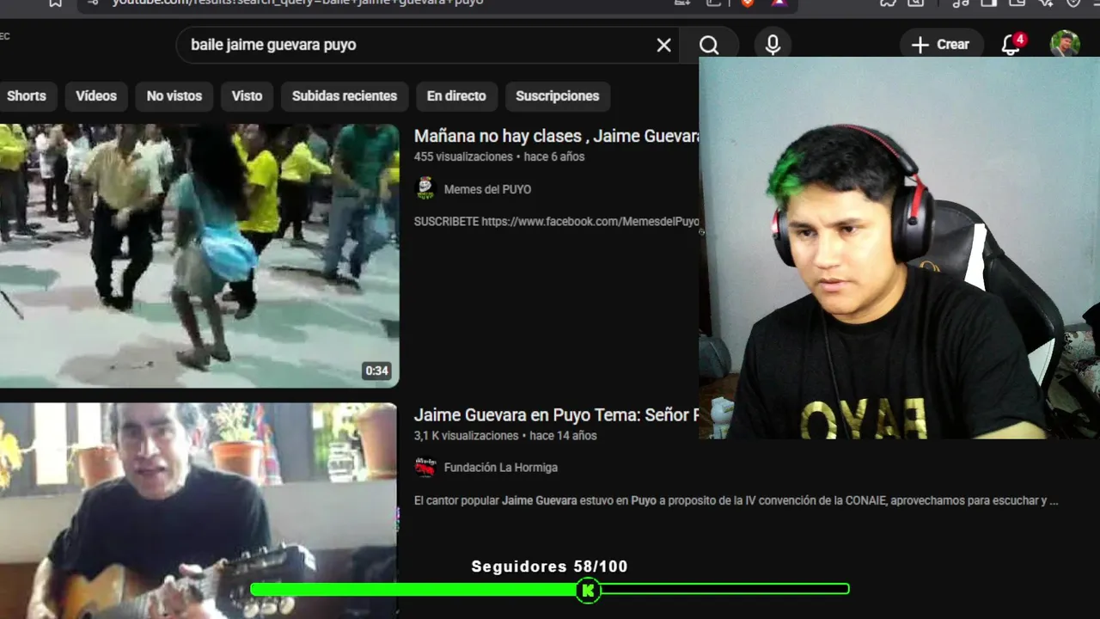Open the Crear upload menu
This screenshot has width=1100, height=619.
point(940,45)
